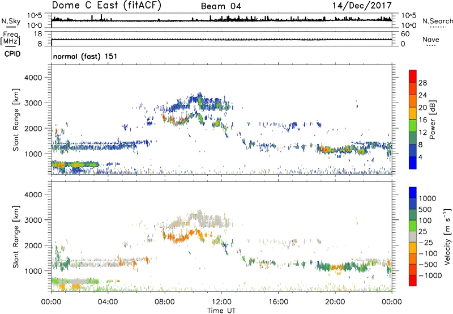
Task: Click the 'CPID' label
Action: click(12, 54)
